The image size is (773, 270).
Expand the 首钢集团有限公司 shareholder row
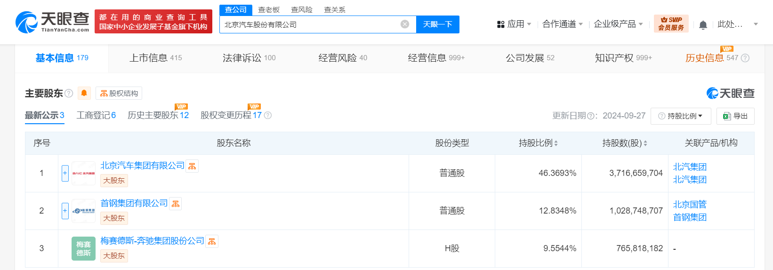click(65, 211)
